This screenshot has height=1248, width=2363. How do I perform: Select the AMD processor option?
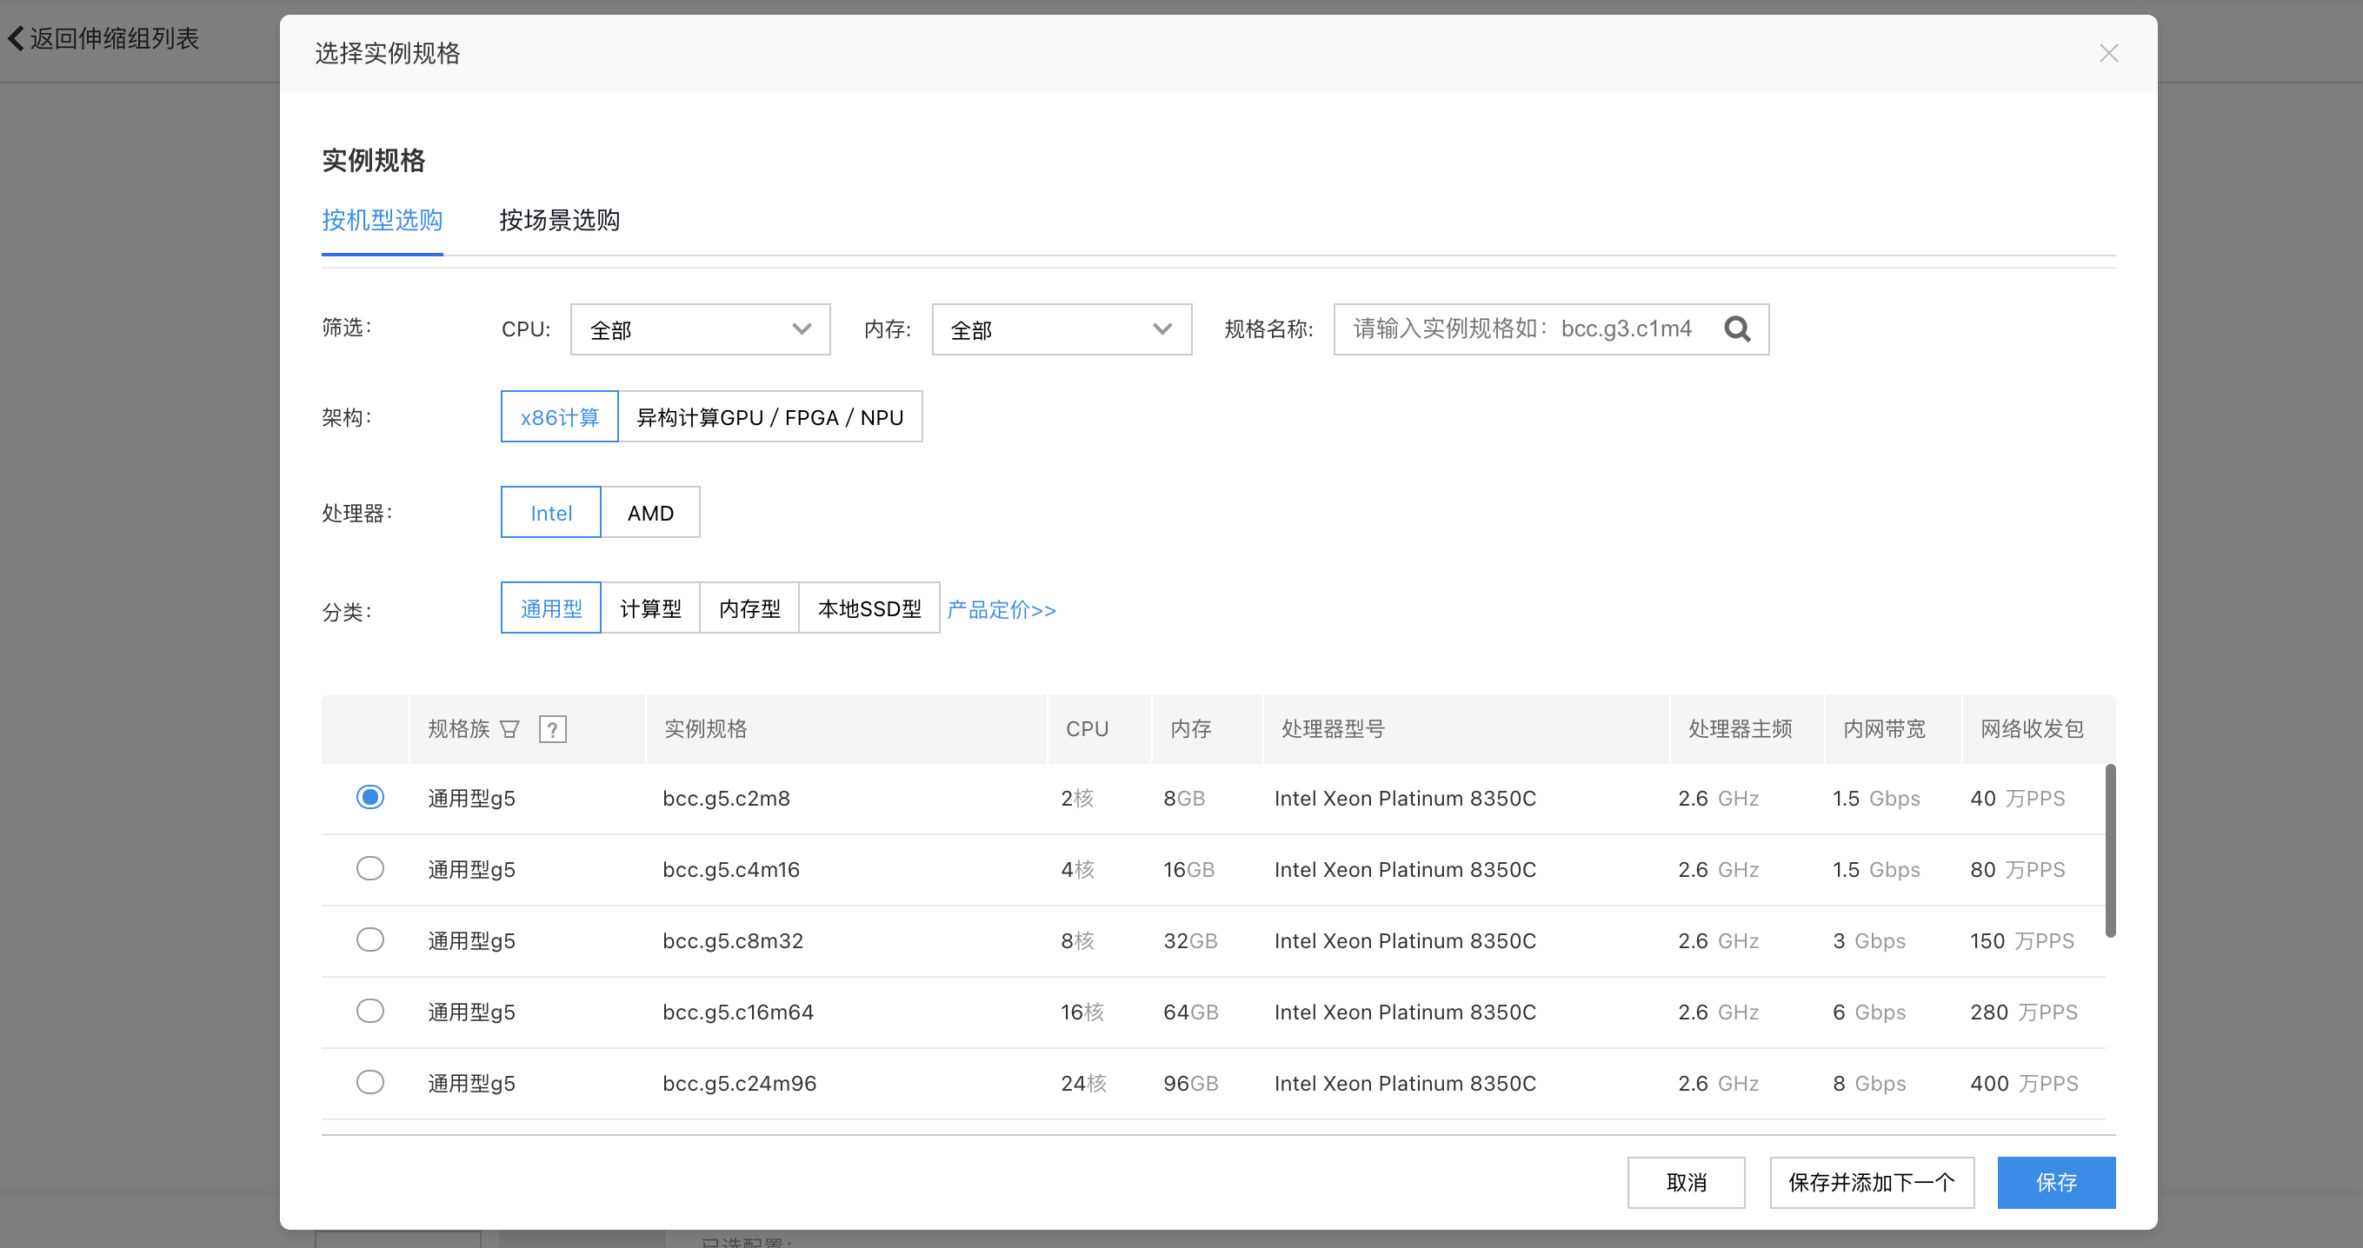point(650,513)
